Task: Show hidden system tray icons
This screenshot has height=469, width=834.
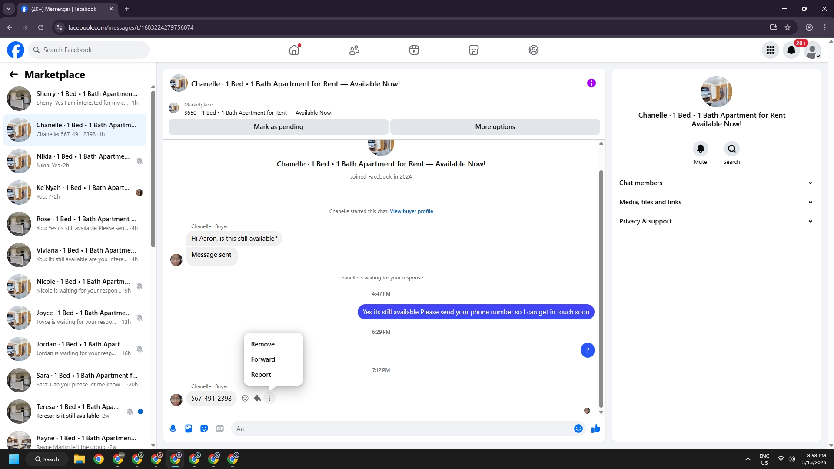Action: (748, 459)
